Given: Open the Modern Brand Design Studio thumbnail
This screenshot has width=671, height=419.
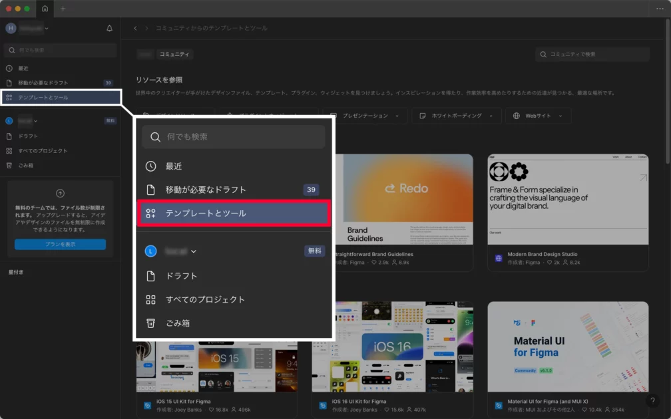Looking at the screenshot, I should click(x=568, y=200).
